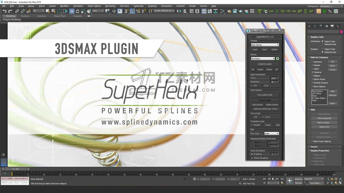Open Render Setup icon

[229, 11]
